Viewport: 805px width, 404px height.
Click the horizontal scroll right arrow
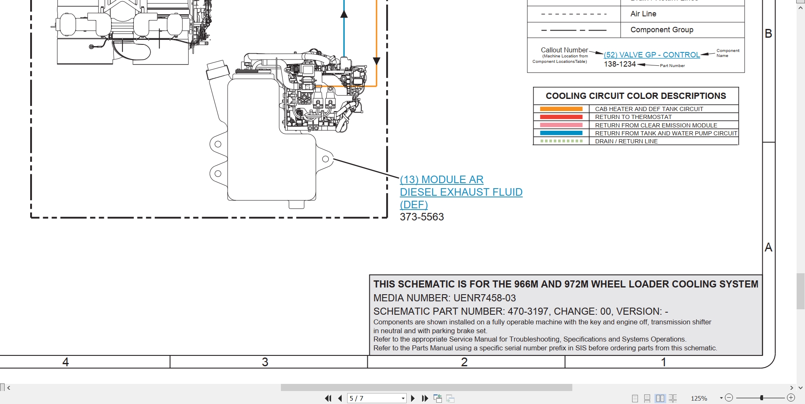point(792,388)
